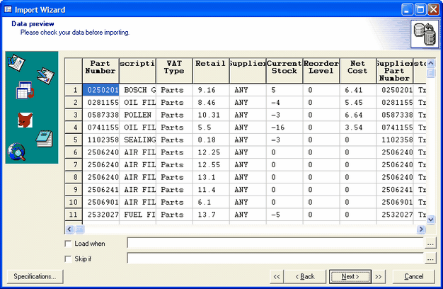Select the POLLEN description cell
Screen dimensions: 443x289
coord(137,115)
